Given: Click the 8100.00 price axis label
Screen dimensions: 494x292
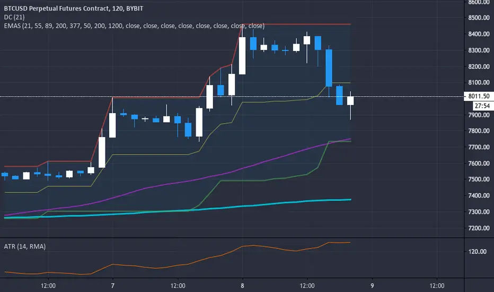Looking at the screenshot, I should (479, 82).
